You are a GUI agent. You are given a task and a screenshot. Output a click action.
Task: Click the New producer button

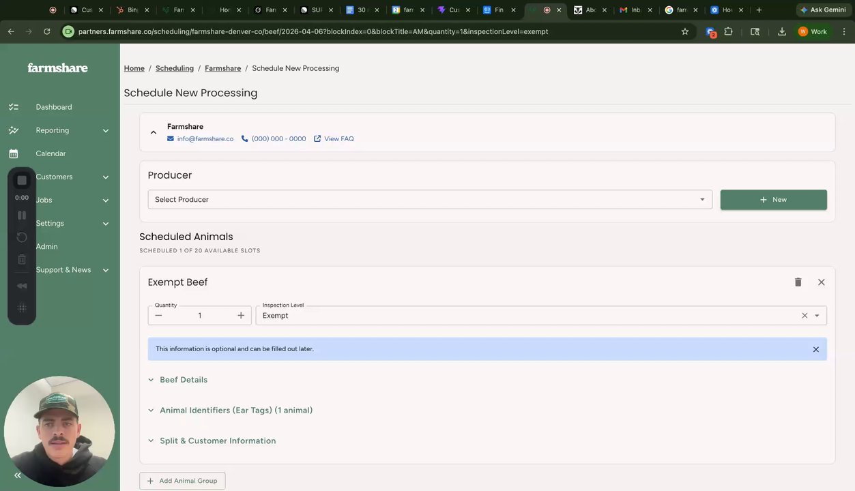point(774,200)
